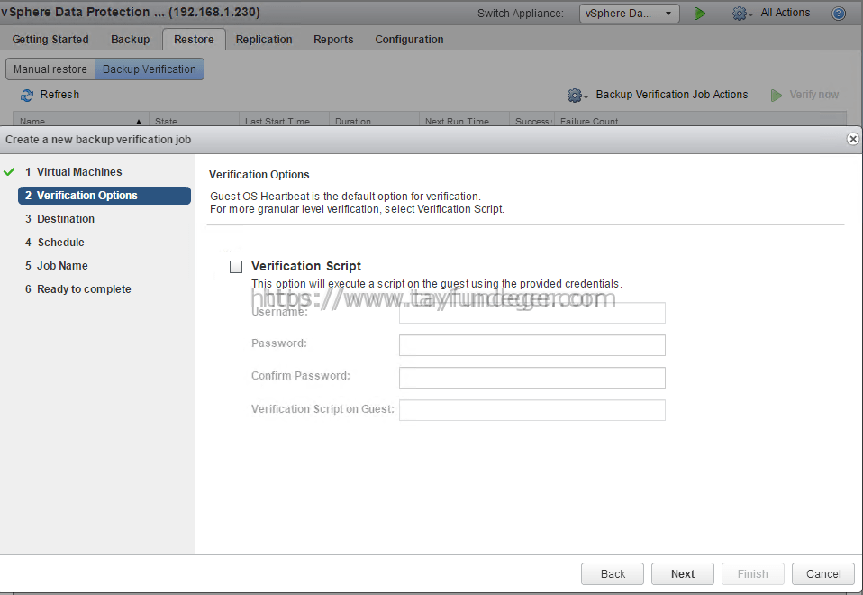Click the Duration column header
Image resolution: width=863 pixels, height=595 pixels.
(374, 121)
